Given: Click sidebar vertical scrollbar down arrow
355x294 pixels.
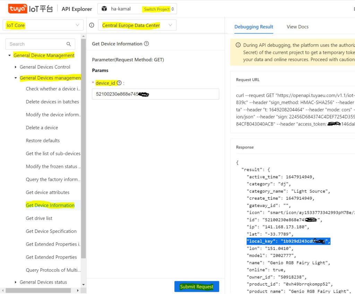Looking at the screenshot, I should [83, 285].
